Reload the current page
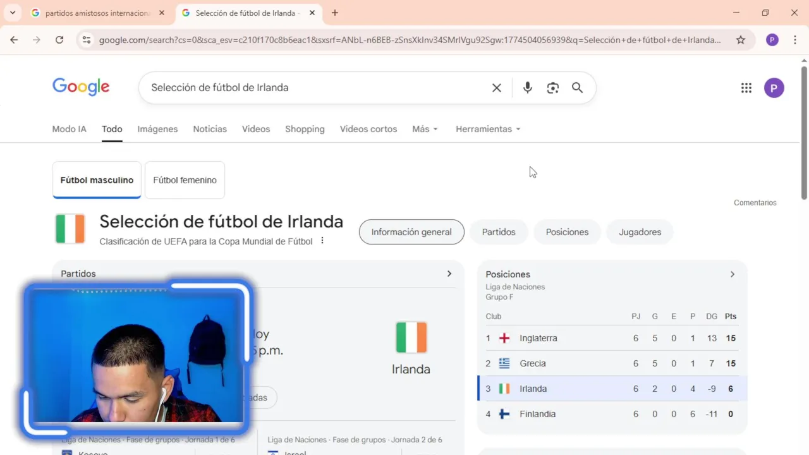The image size is (809, 455). tap(59, 40)
